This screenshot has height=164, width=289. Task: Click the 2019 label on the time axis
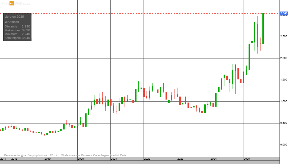click(x=47, y=159)
